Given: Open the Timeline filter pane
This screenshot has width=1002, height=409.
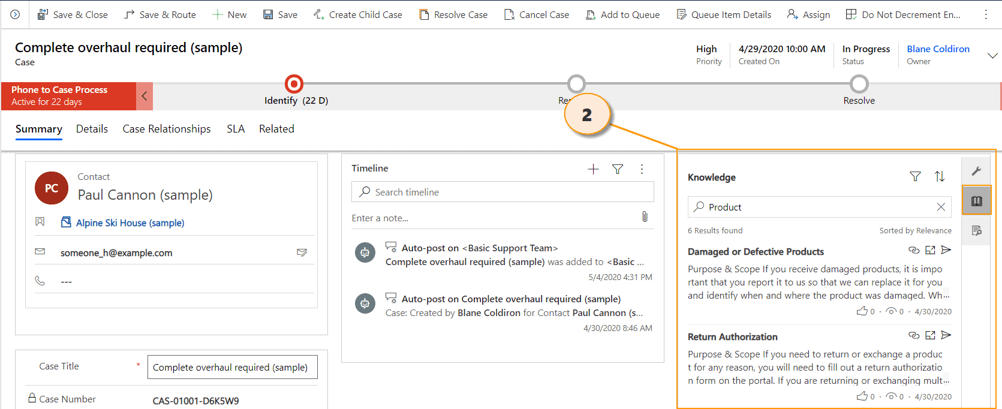Looking at the screenshot, I should [x=618, y=169].
